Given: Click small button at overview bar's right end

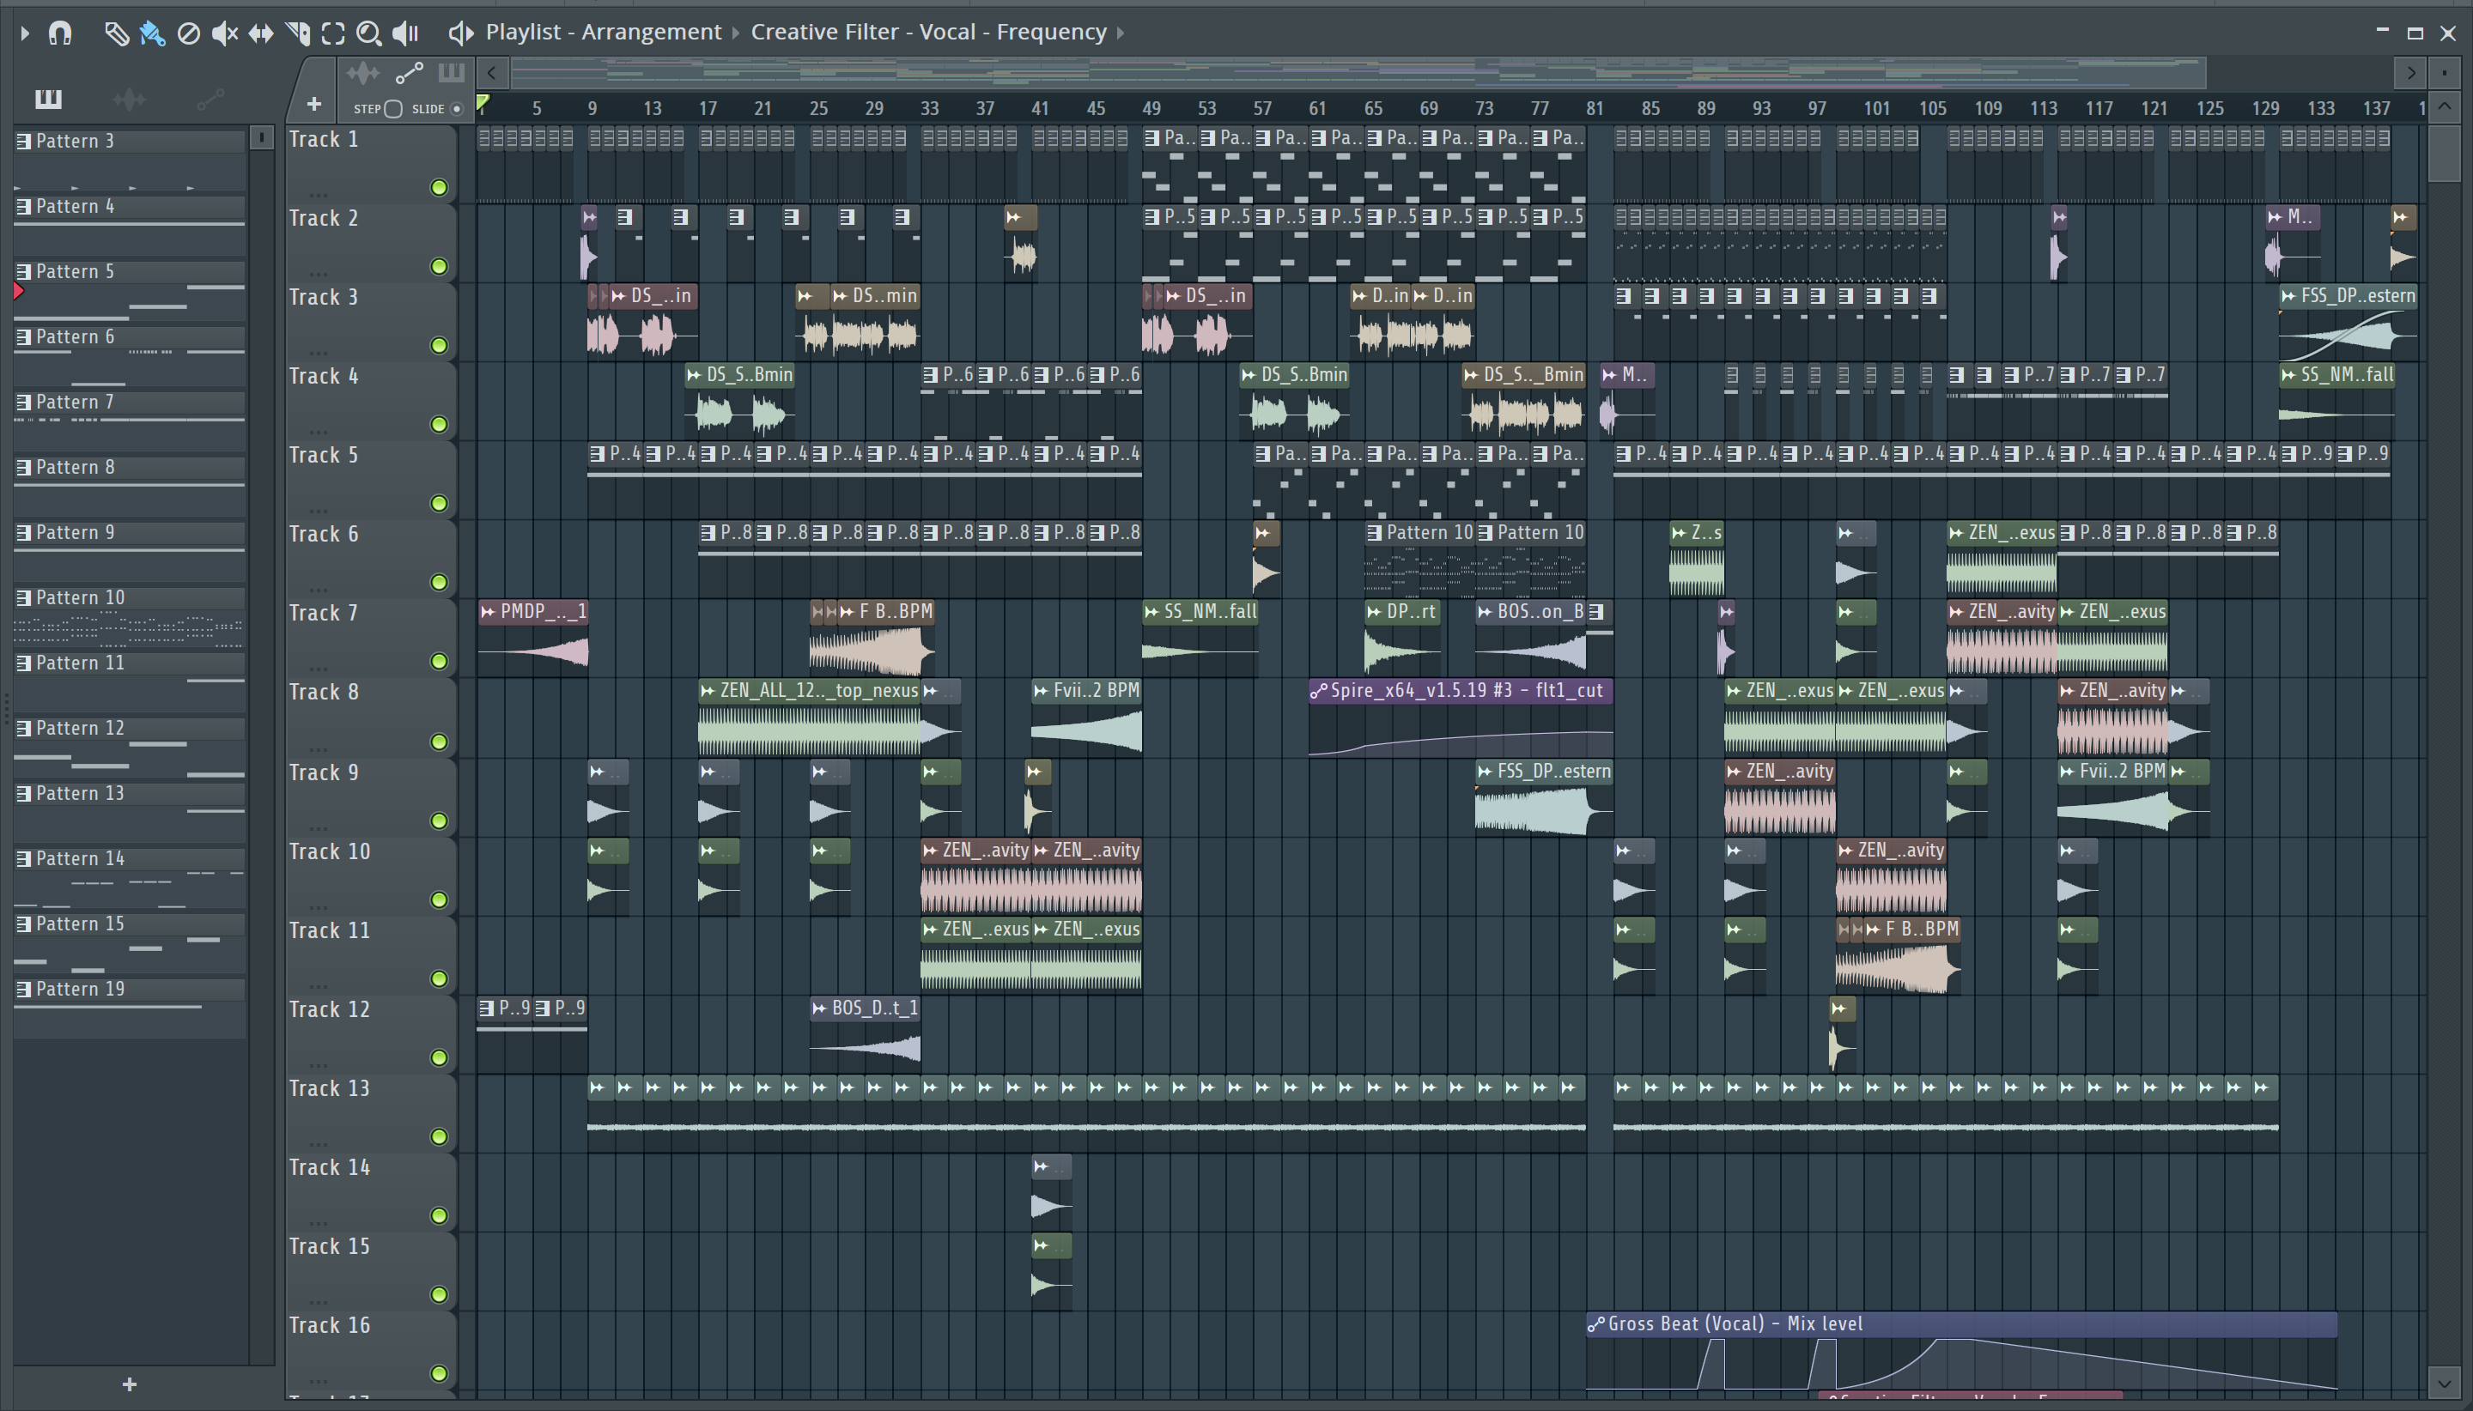Looking at the screenshot, I should (2444, 73).
